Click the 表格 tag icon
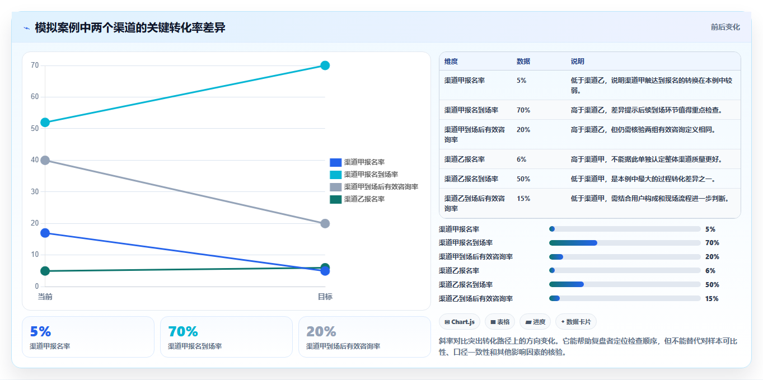Image resolution: width=763 pixels, height=380 pixels. (493, 322)
